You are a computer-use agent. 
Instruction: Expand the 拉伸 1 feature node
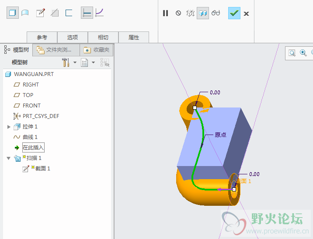pyautogui.click(x=9, y=127)
